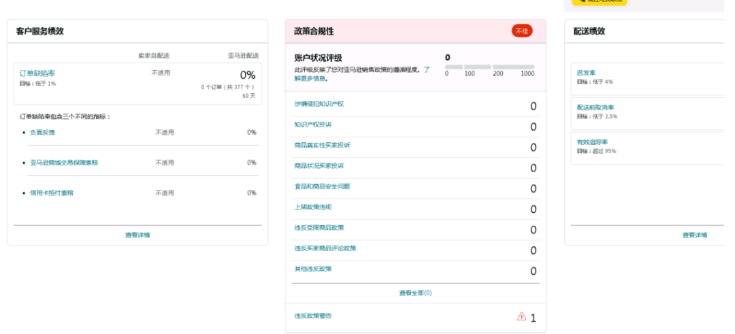The width and height of the screenshot is (735, 334).
Task: Open 食品和商品安全问题 row
Action: click(322, 186)
